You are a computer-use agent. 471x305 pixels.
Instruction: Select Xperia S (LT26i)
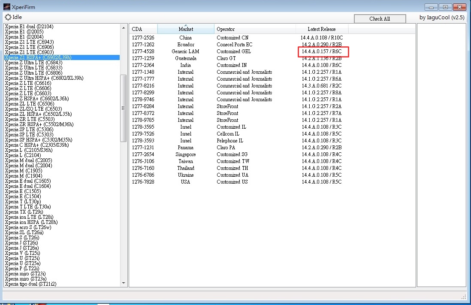[22, 237]
